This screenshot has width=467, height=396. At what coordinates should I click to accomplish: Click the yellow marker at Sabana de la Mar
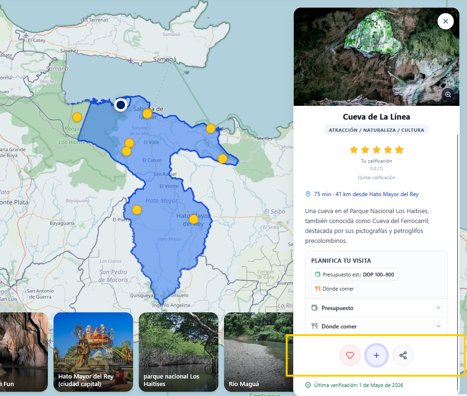click(x=147, y=113)
